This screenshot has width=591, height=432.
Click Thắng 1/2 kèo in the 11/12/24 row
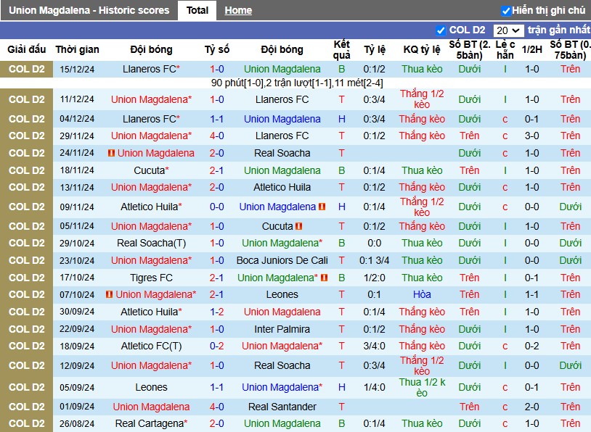pos(422,99)
